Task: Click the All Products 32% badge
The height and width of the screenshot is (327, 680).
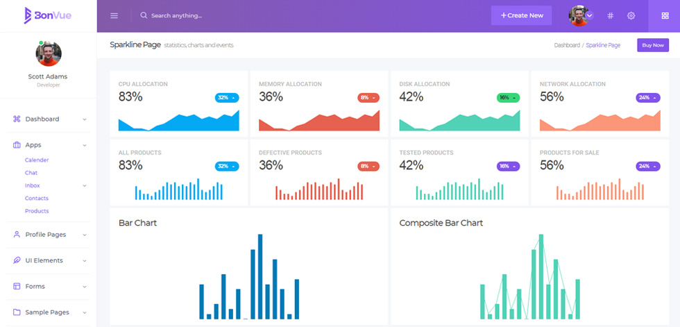Action: [227, 166]
